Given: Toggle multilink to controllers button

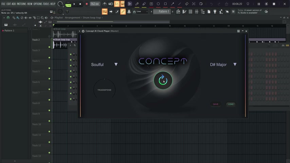Looking at the screenshot, I should 123,12.
